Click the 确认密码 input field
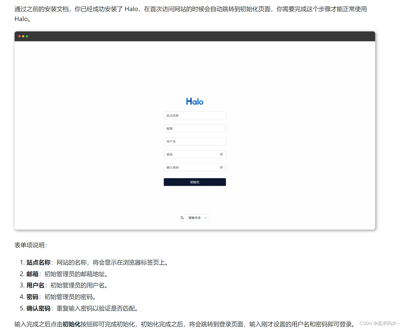Screen dimensions: 403x328 (x=195, y=167)
